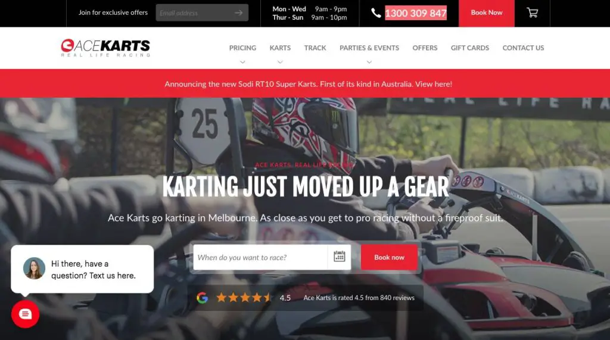Open the shopping cart icon

[532, 13]
